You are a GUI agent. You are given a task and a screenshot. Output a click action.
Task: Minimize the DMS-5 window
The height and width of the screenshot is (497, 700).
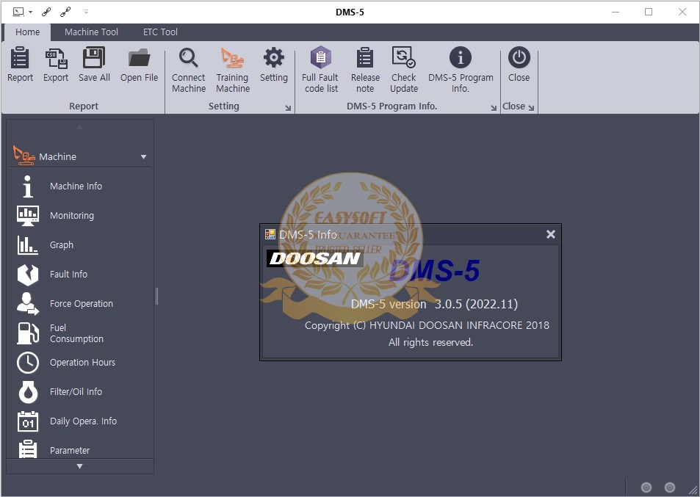coord(616,12)
